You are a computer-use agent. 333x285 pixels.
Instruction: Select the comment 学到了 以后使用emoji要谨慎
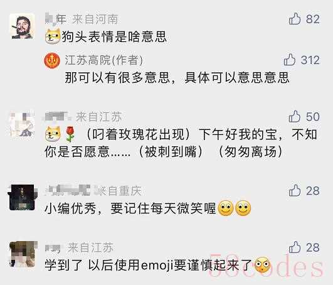149,265
